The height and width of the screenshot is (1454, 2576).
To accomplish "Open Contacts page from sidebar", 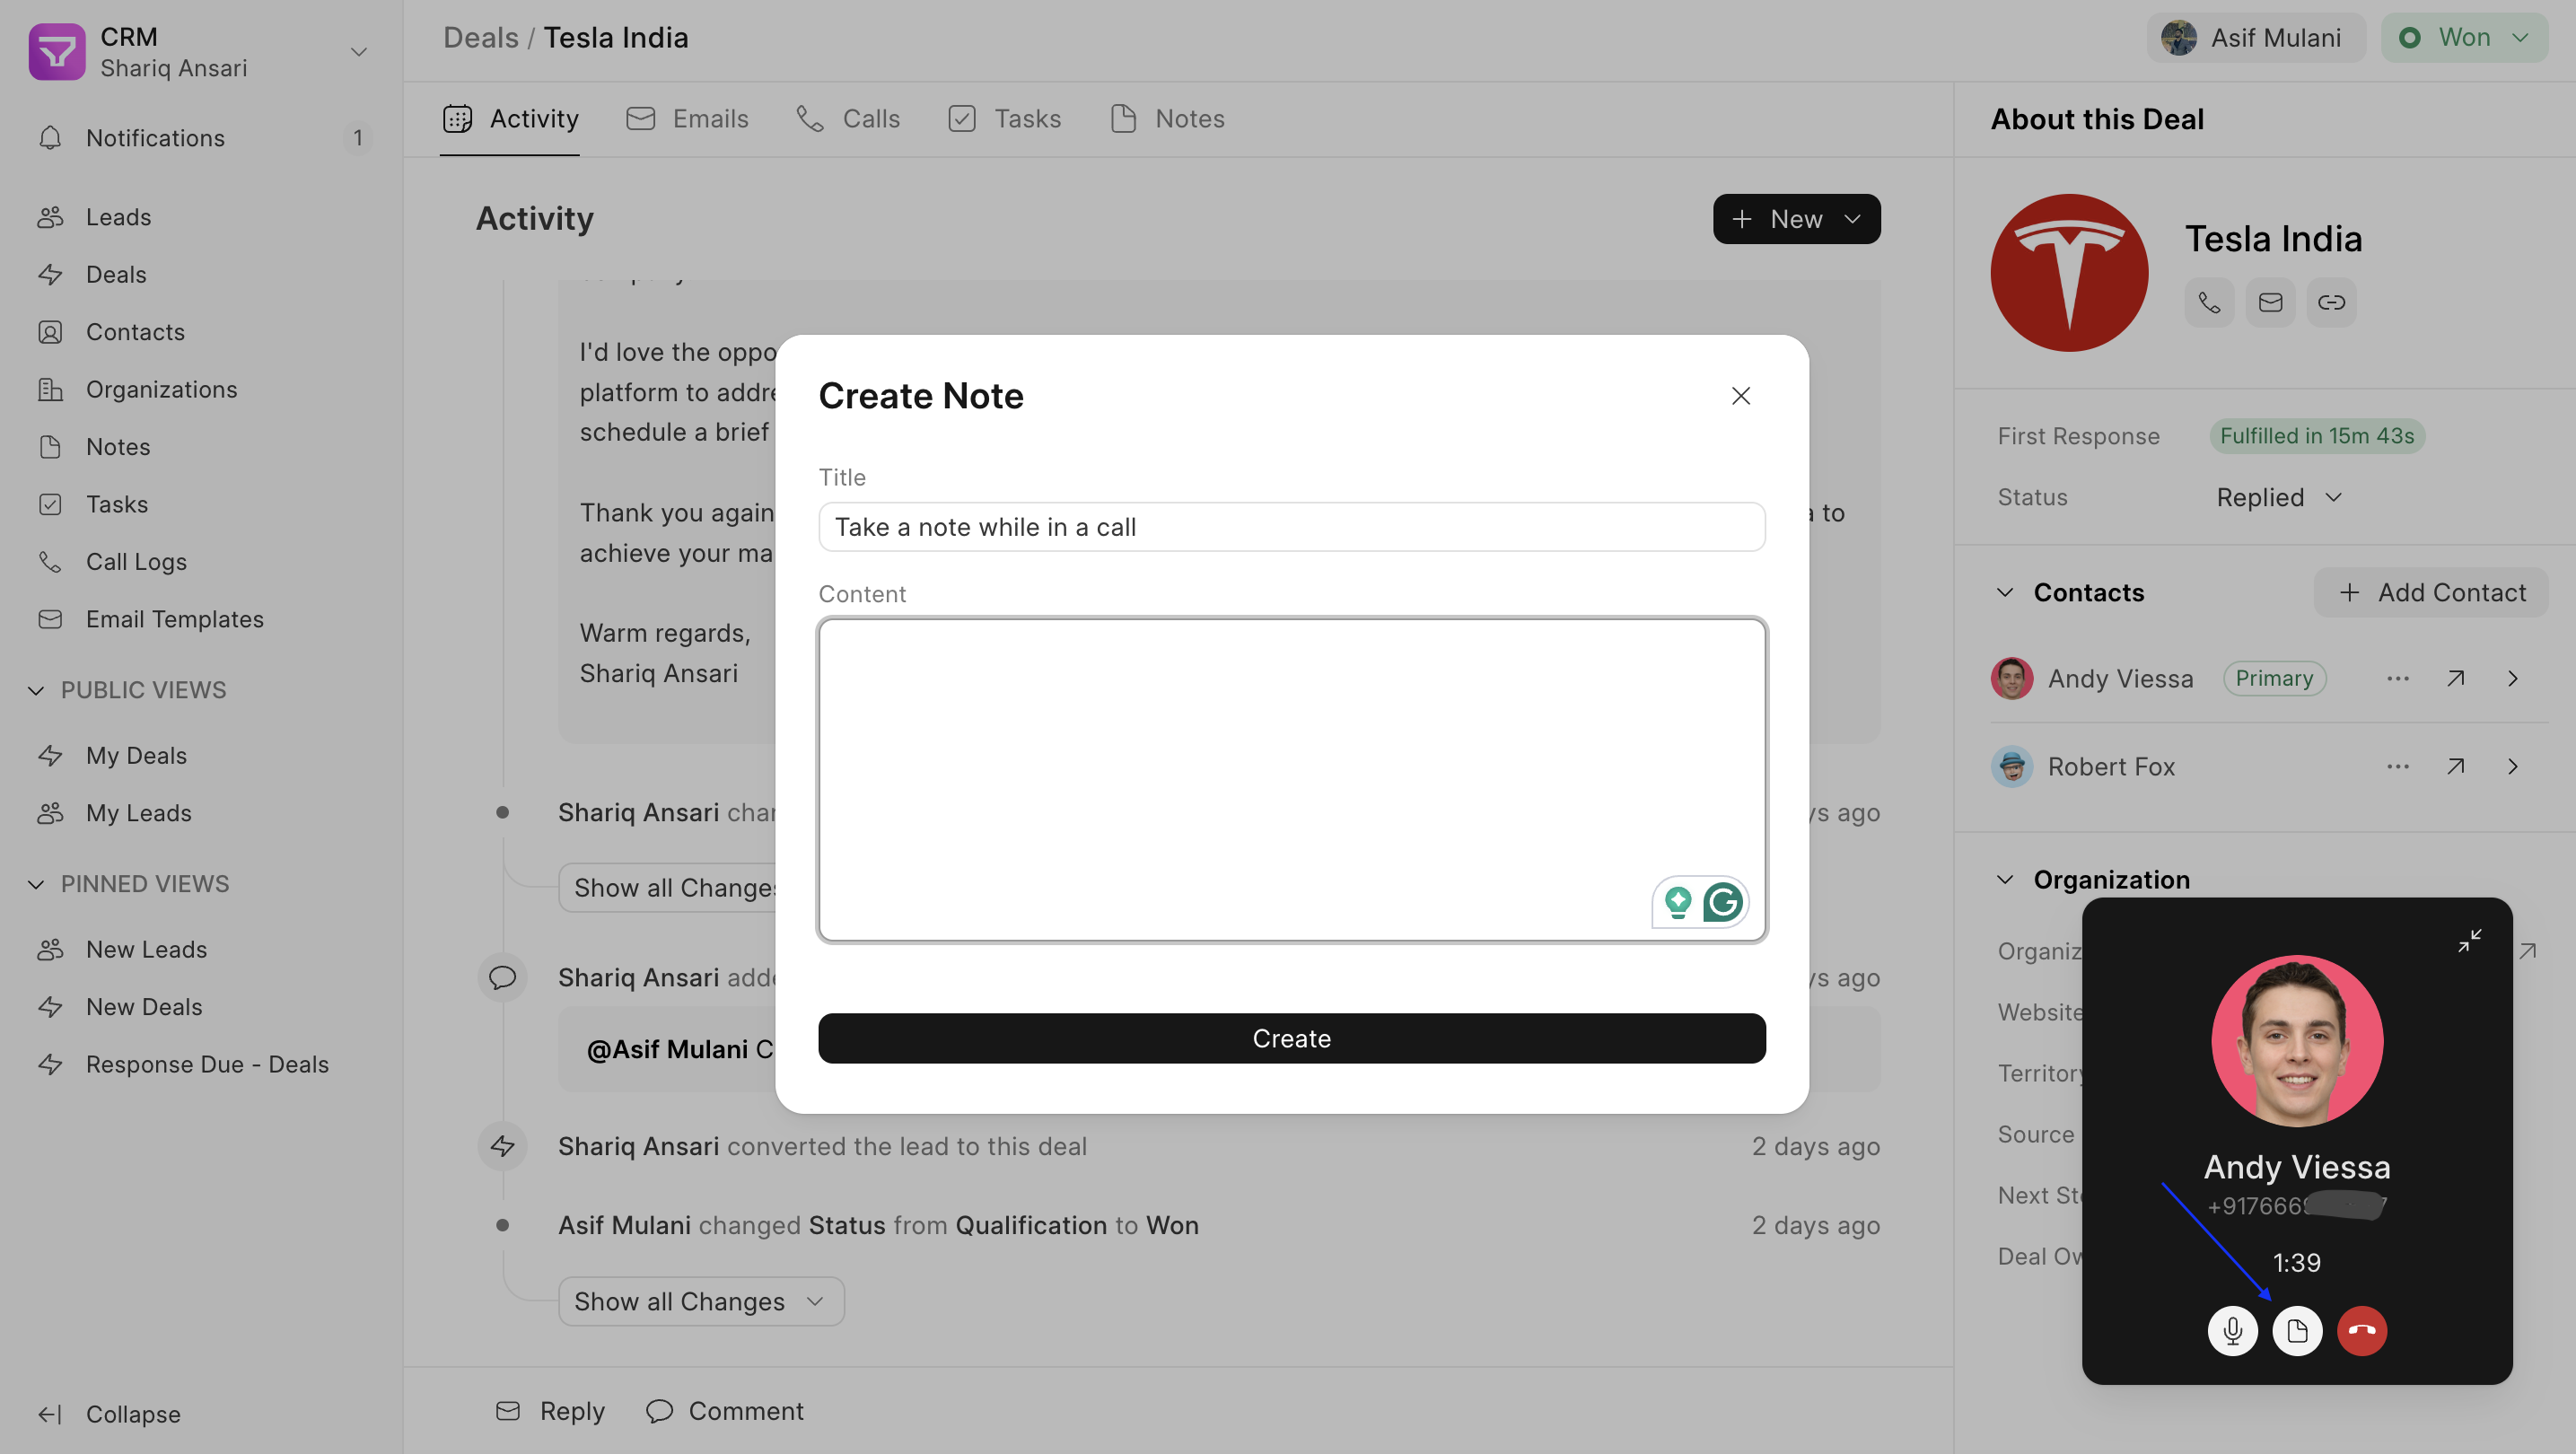I will click(x=202, y=332).
